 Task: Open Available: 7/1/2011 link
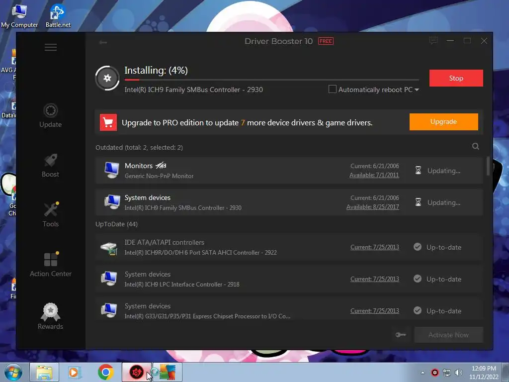click(374, 175)
